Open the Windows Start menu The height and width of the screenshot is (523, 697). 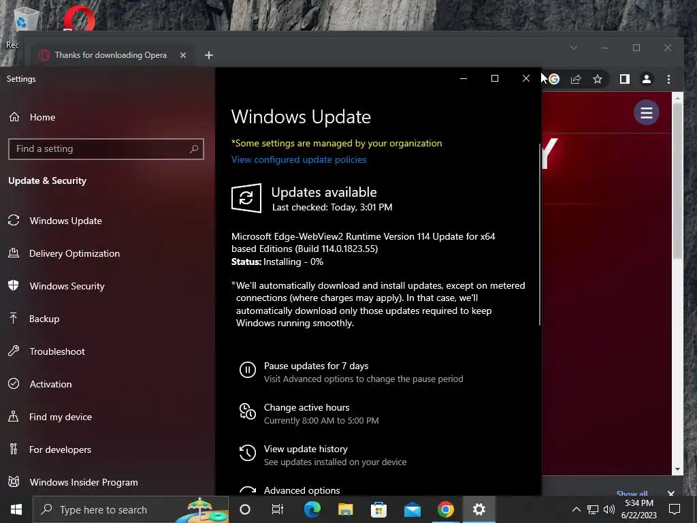16,509
